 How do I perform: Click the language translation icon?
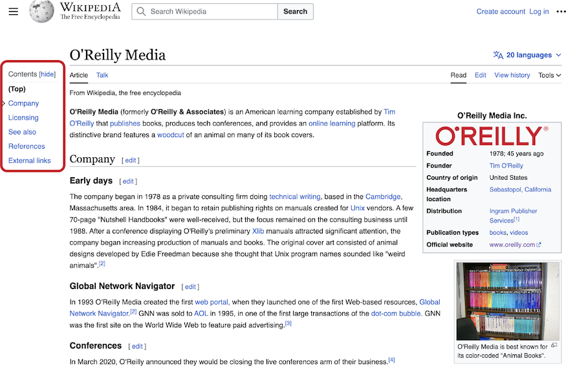(498, 55)
